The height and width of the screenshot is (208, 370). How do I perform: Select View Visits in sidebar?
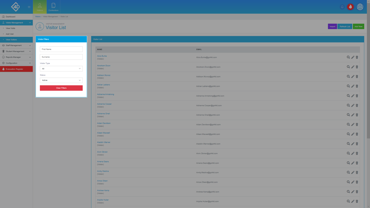[16, 28]
